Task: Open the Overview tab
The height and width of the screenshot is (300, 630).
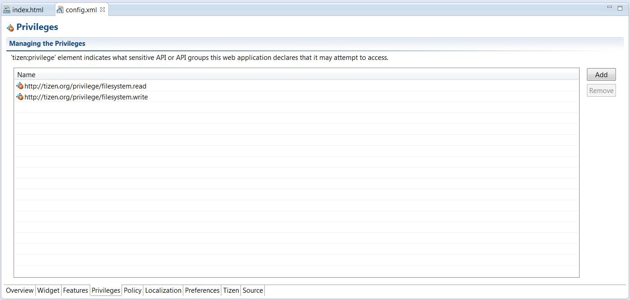Action: point(20,290)
